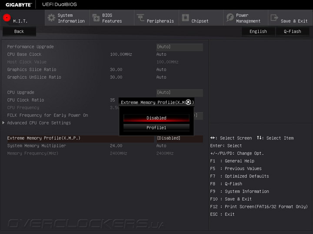Select the CPU Clock Ratio setting
The image size is (313, 234).
coord(26,100)
